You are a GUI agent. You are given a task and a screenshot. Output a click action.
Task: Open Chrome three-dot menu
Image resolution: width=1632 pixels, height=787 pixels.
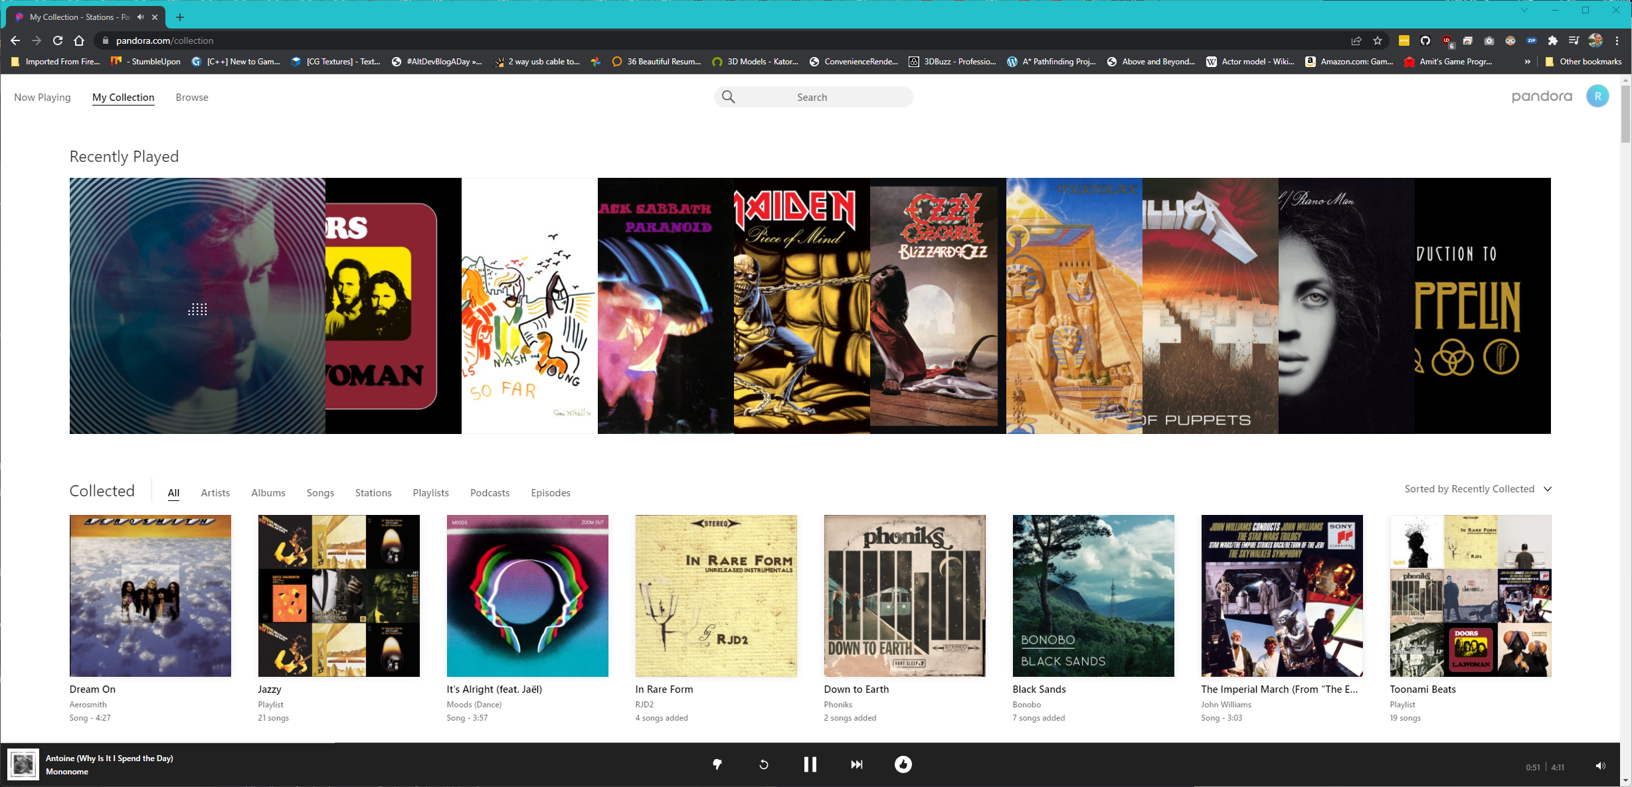pos(1617,40)
